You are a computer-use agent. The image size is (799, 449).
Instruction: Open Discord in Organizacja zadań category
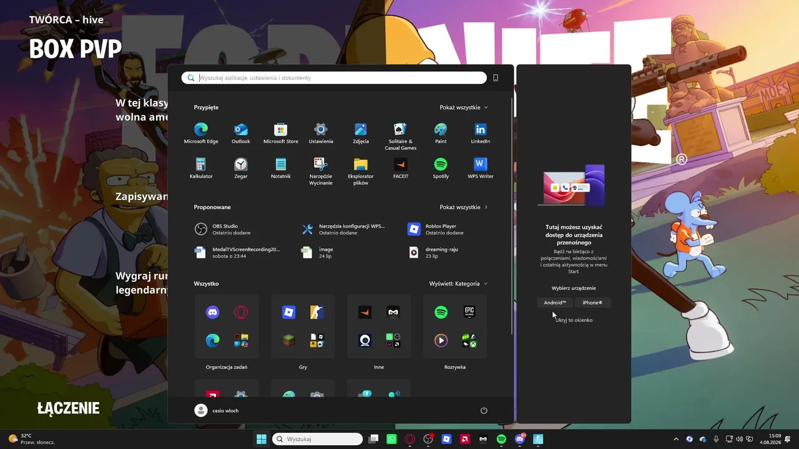tap(213, 312)
